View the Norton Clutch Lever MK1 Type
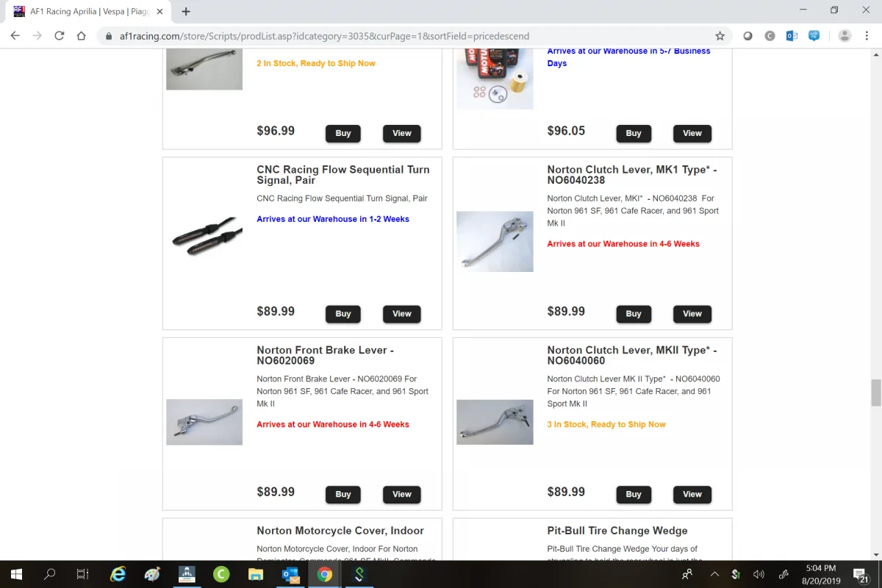Screen dimensions: 882x588 (x=692, y=314)
